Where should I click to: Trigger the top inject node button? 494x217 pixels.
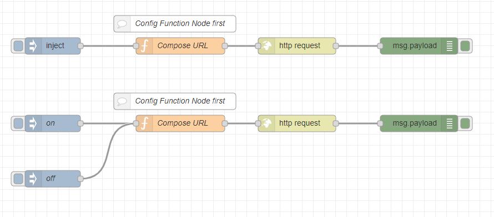[18, 46]
